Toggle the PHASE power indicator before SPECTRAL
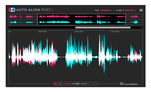Viewport: 151px width, 92px height. click(123, 10)
